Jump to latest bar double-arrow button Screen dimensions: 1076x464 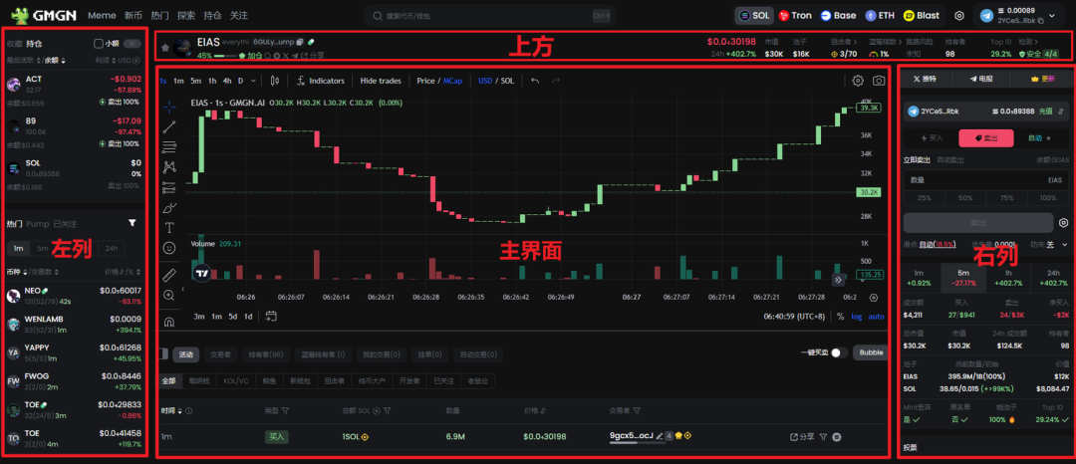click(838, 280)
